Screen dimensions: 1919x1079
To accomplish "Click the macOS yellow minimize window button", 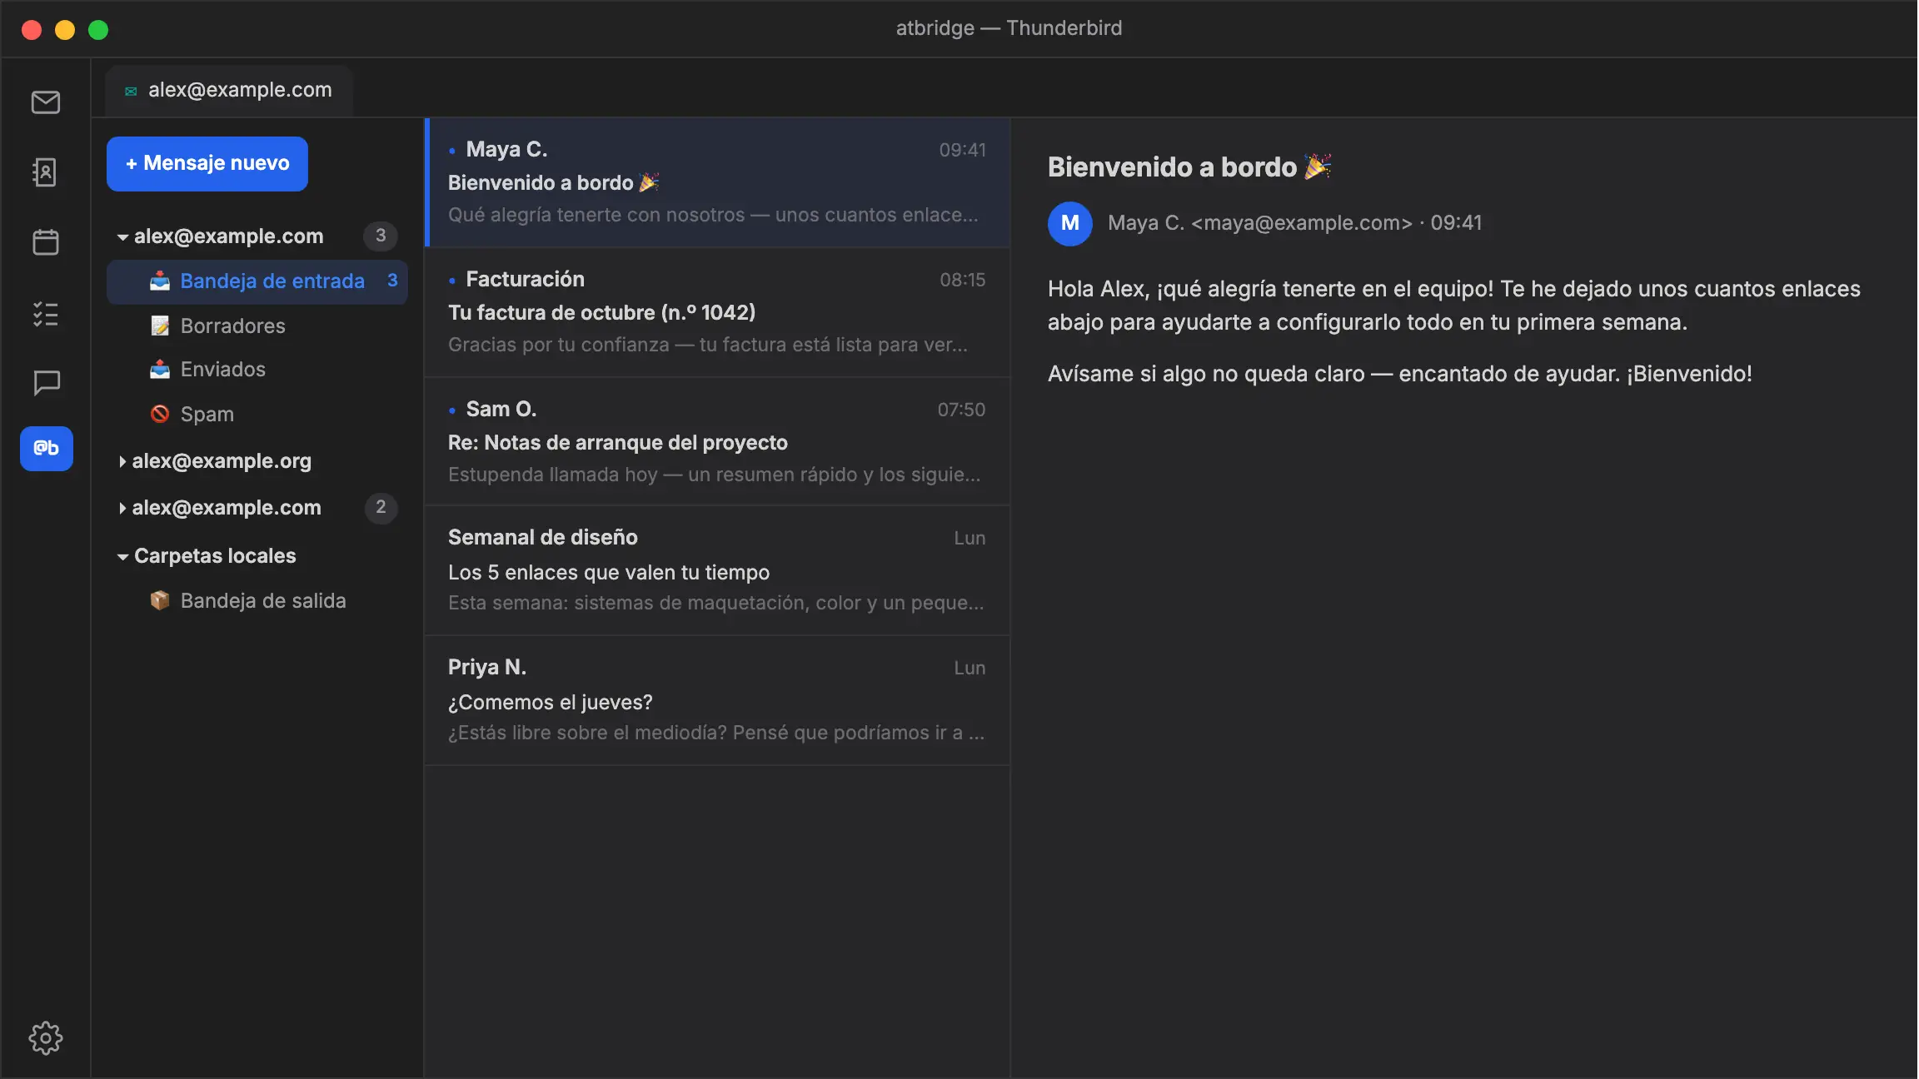I will (x=65, y=30).
